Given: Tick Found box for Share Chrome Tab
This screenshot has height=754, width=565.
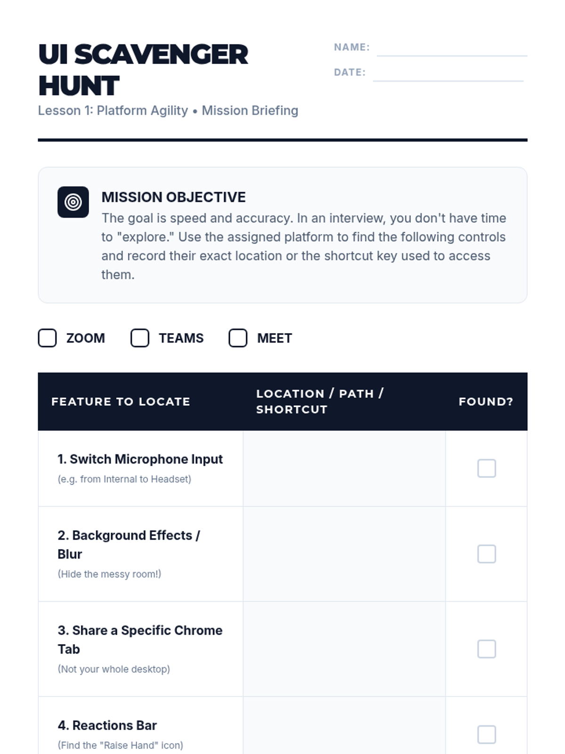Looking at the screenshot, I should [x=486, y=649].
